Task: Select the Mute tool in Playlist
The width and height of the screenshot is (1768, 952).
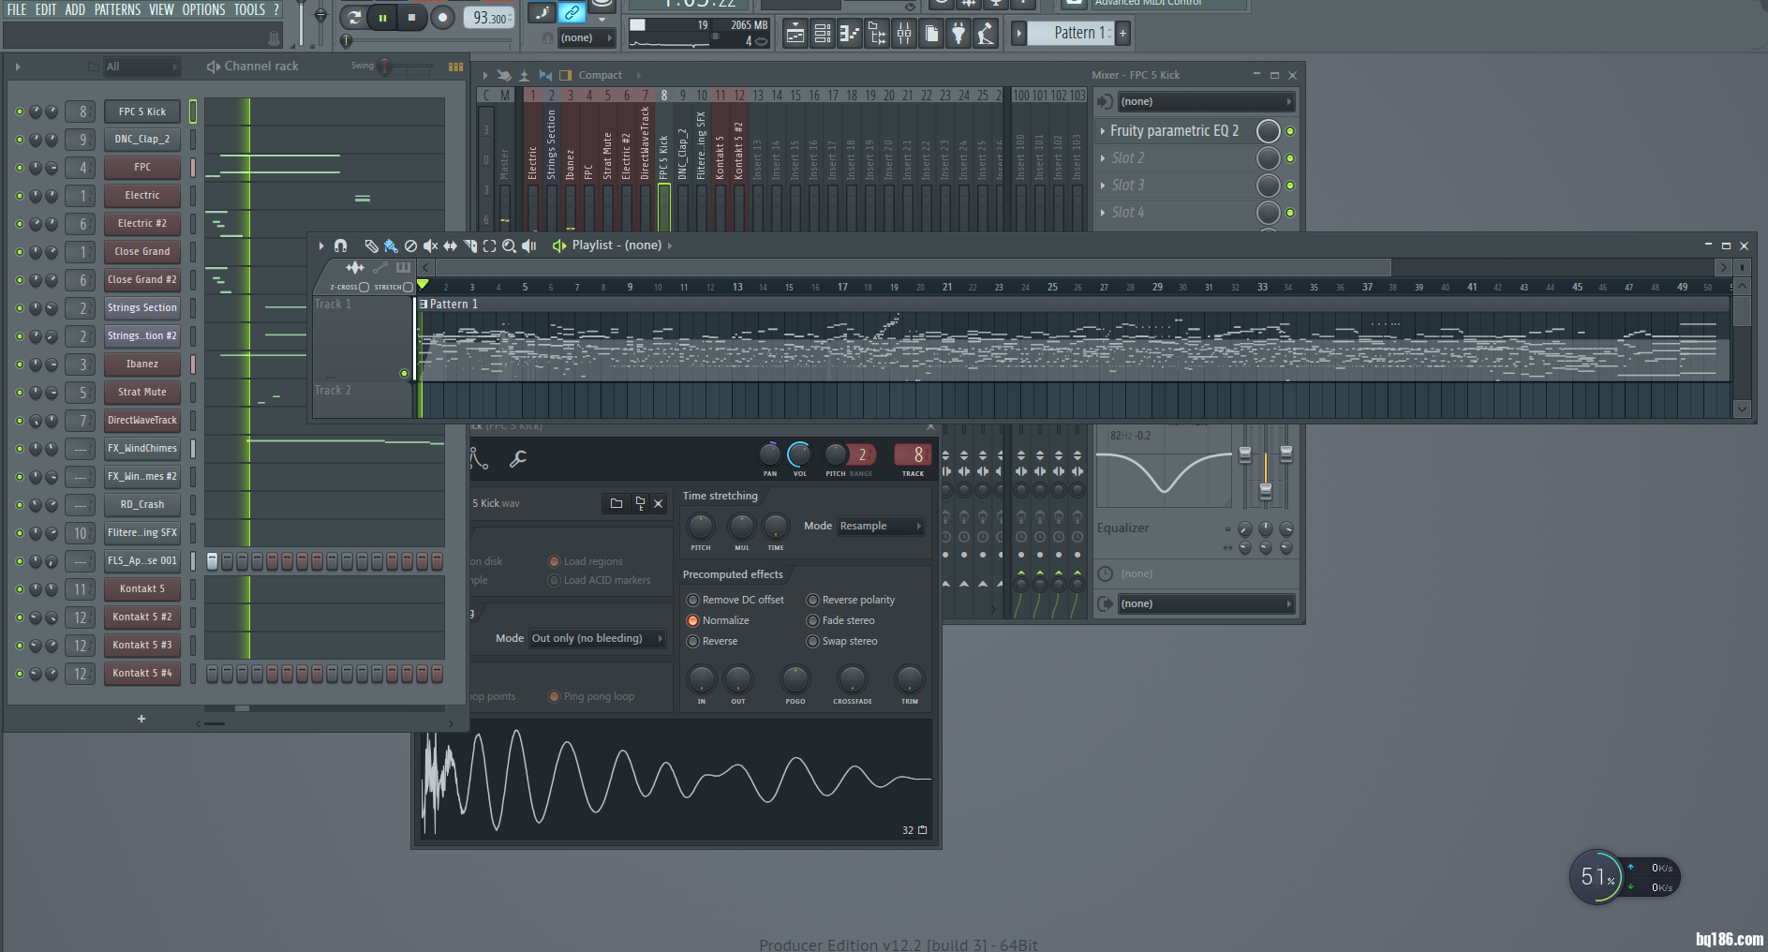Action: point(430,245)
